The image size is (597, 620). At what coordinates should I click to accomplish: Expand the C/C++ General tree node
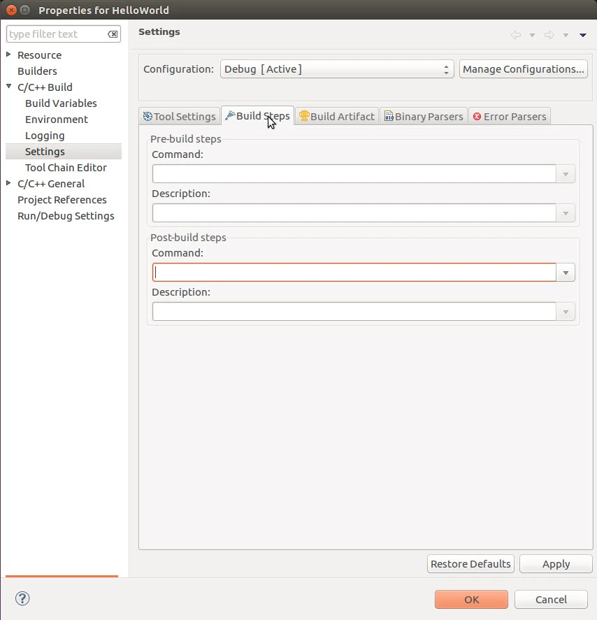click(x=9, y=183)
